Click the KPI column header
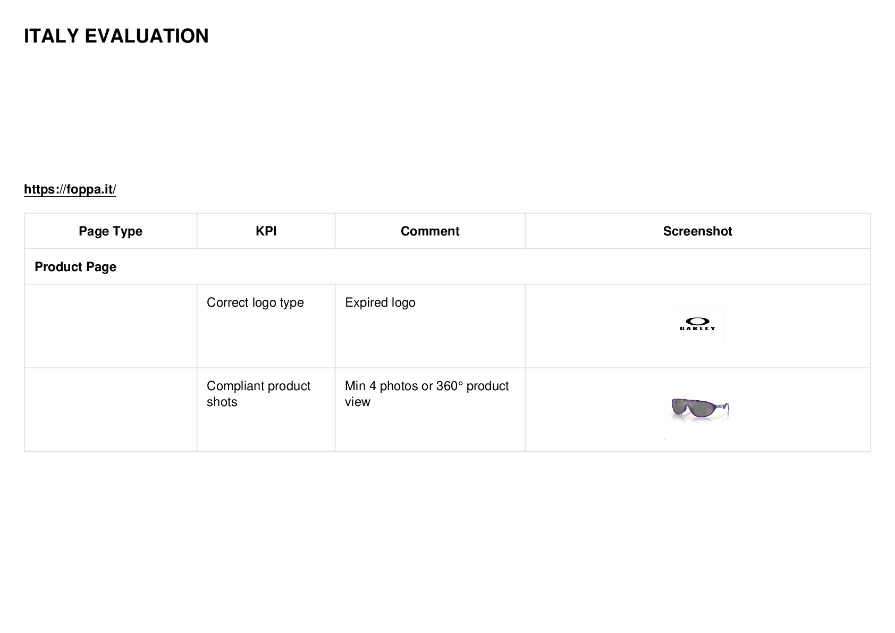Screen dimensions: 895x633 click(266, 231)
